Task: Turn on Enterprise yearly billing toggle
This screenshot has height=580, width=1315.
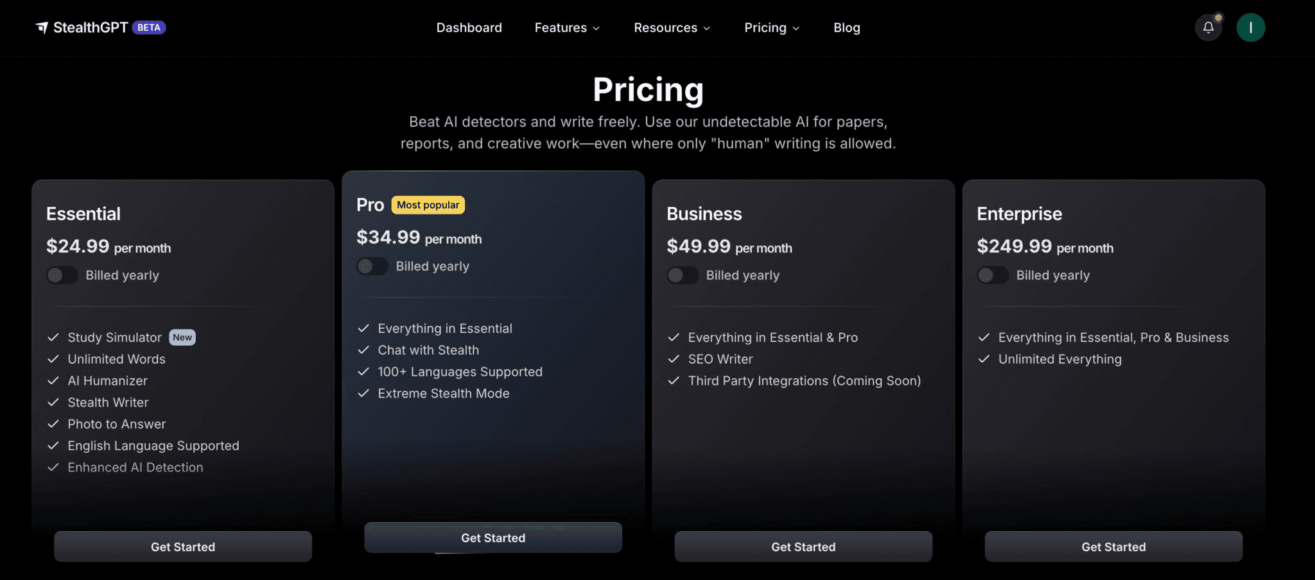Action: pyautogui.click(x=993, y=275)
